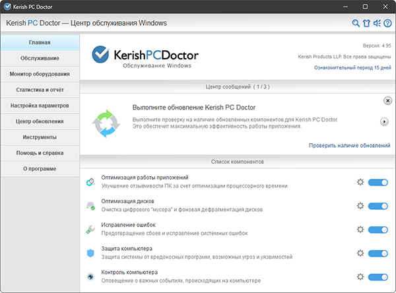Select Инструменты in the left menu
396x293 pixels.
click(x=40, y=137)
